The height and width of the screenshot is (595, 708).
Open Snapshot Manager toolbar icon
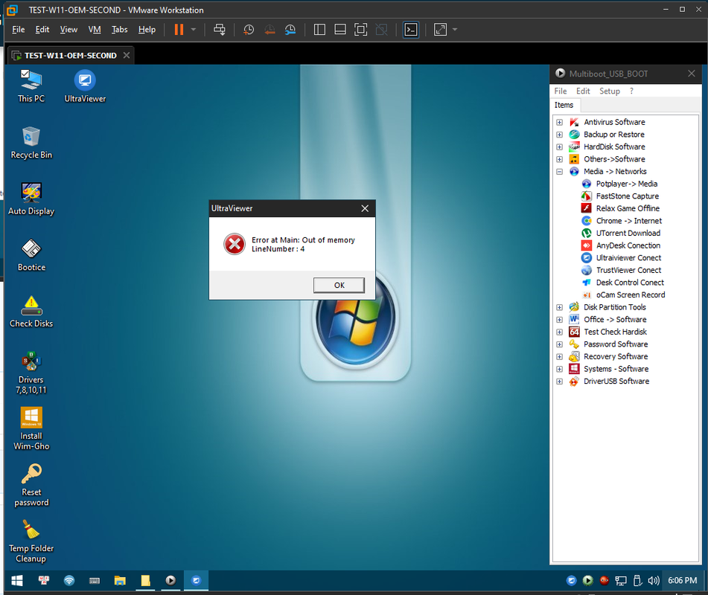(290, 30)
